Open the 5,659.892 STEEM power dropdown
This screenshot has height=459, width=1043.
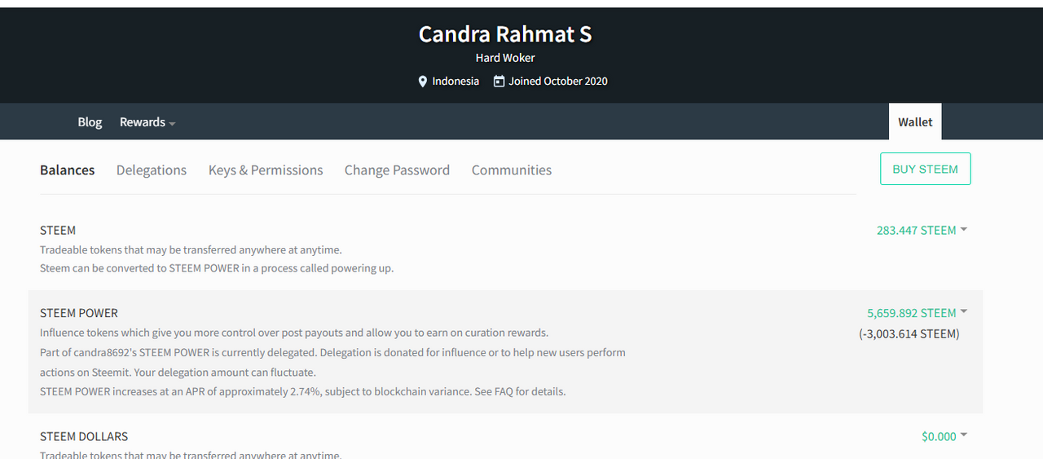click(917, 313)
